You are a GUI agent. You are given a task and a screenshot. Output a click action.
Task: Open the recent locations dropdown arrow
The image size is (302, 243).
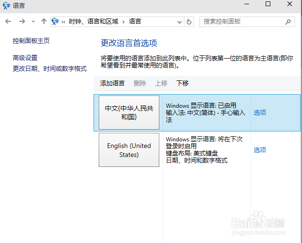coord(34,21)
